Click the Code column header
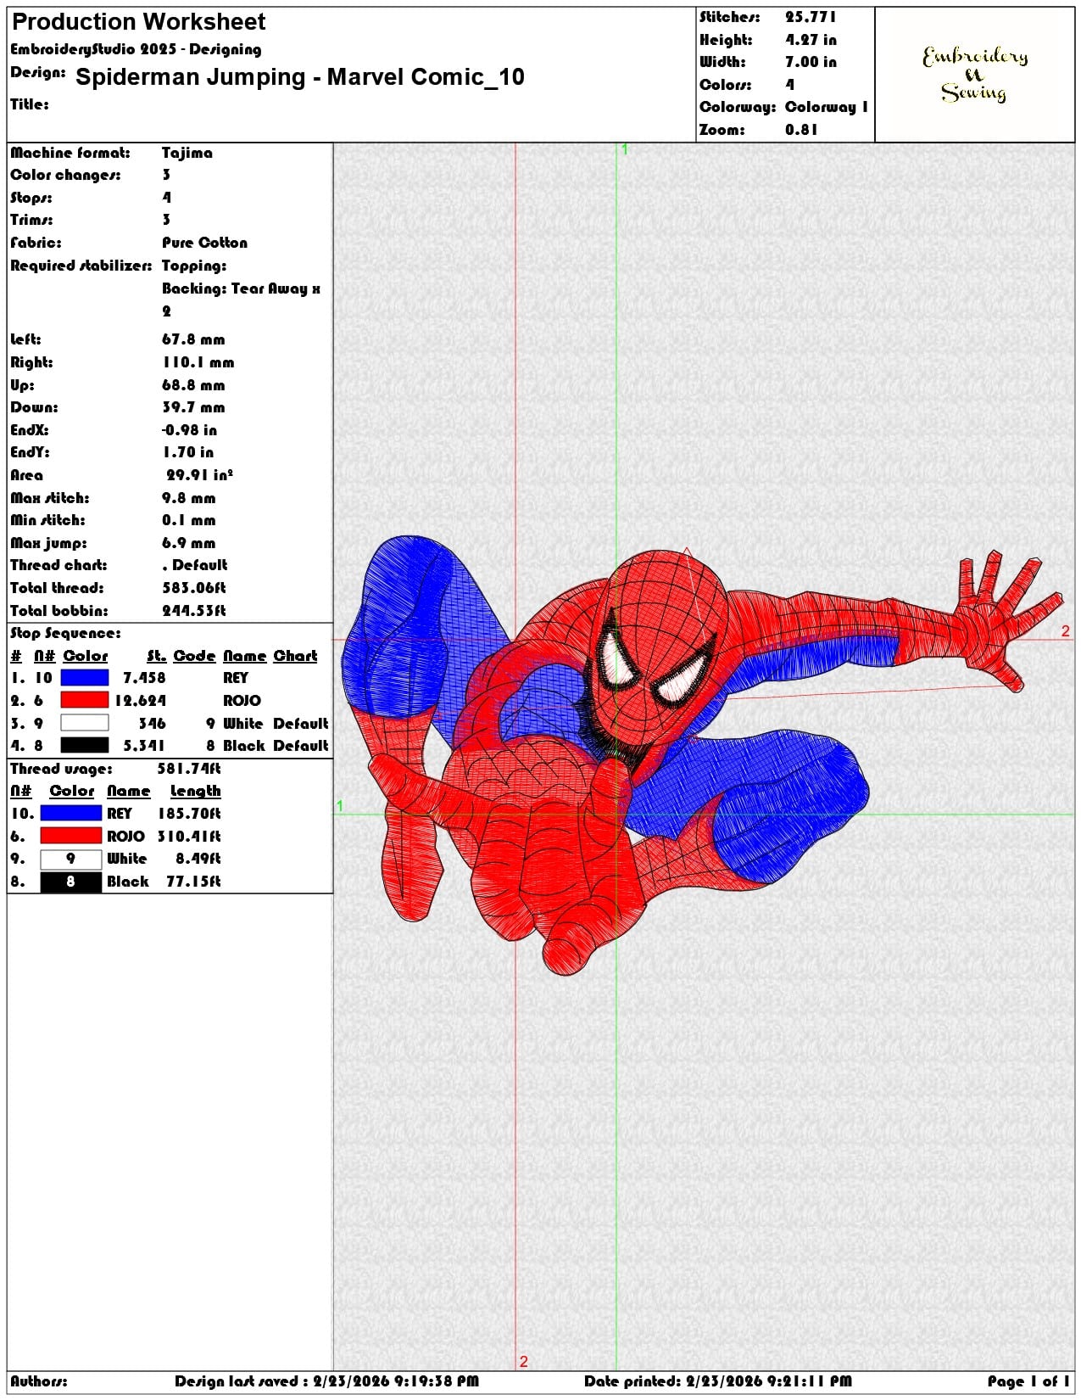This screenshot has width=1081, height=1400. 194,656
